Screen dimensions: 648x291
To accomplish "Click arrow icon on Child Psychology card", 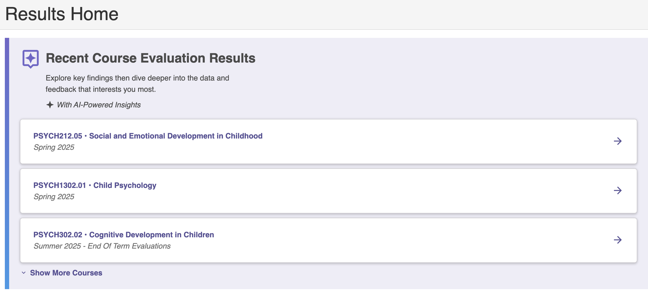I will click(x=618, y=190).
